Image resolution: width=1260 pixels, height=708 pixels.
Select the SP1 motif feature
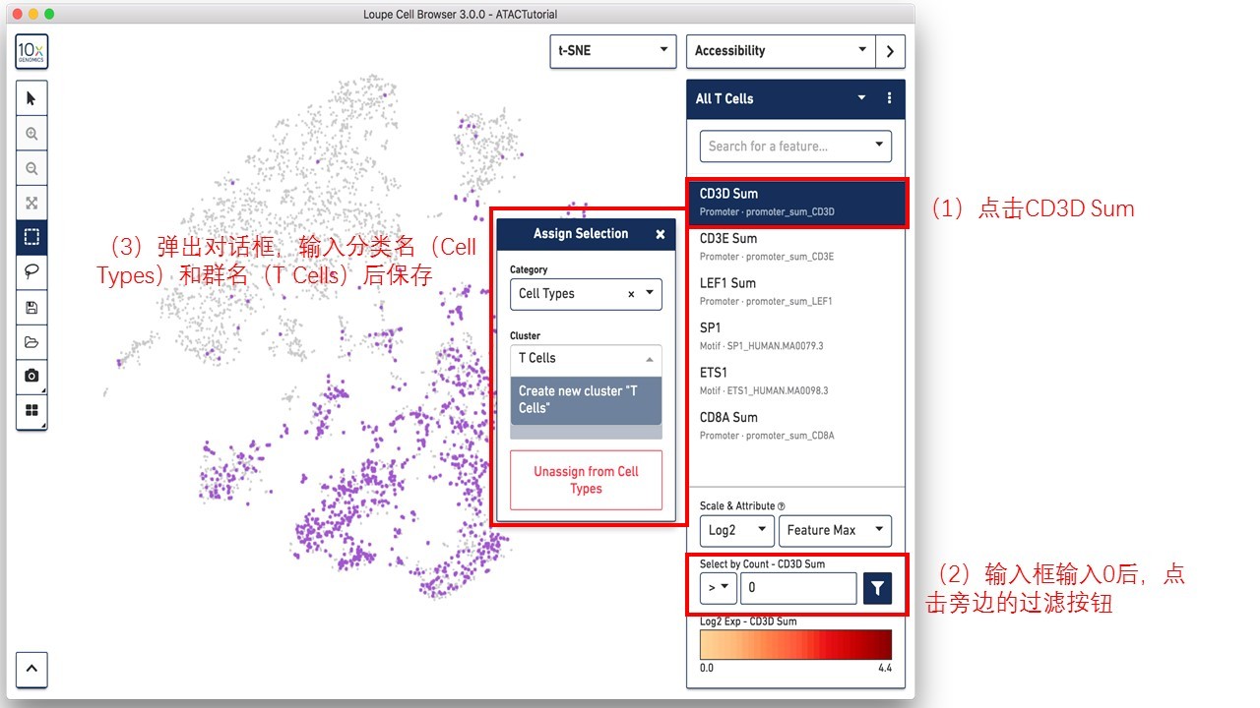pos(795,335)
